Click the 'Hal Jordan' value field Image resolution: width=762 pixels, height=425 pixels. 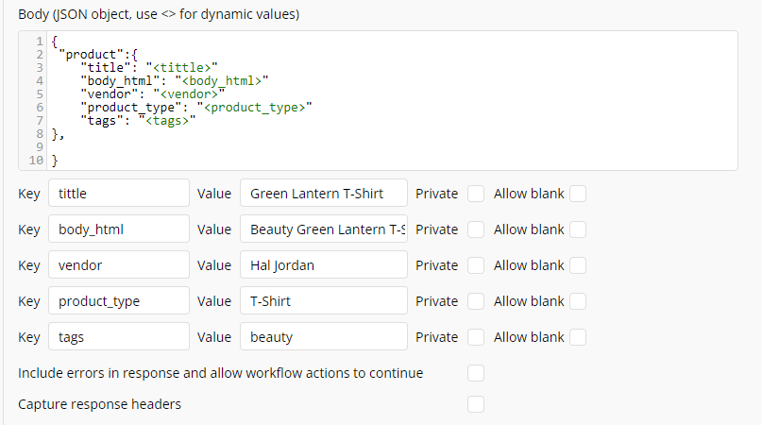(x=324, y=265)
